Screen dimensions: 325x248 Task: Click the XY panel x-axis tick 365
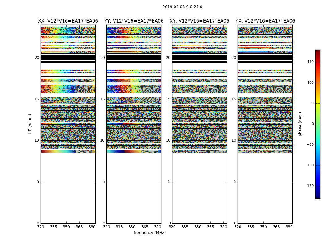(x=210, y=227)
